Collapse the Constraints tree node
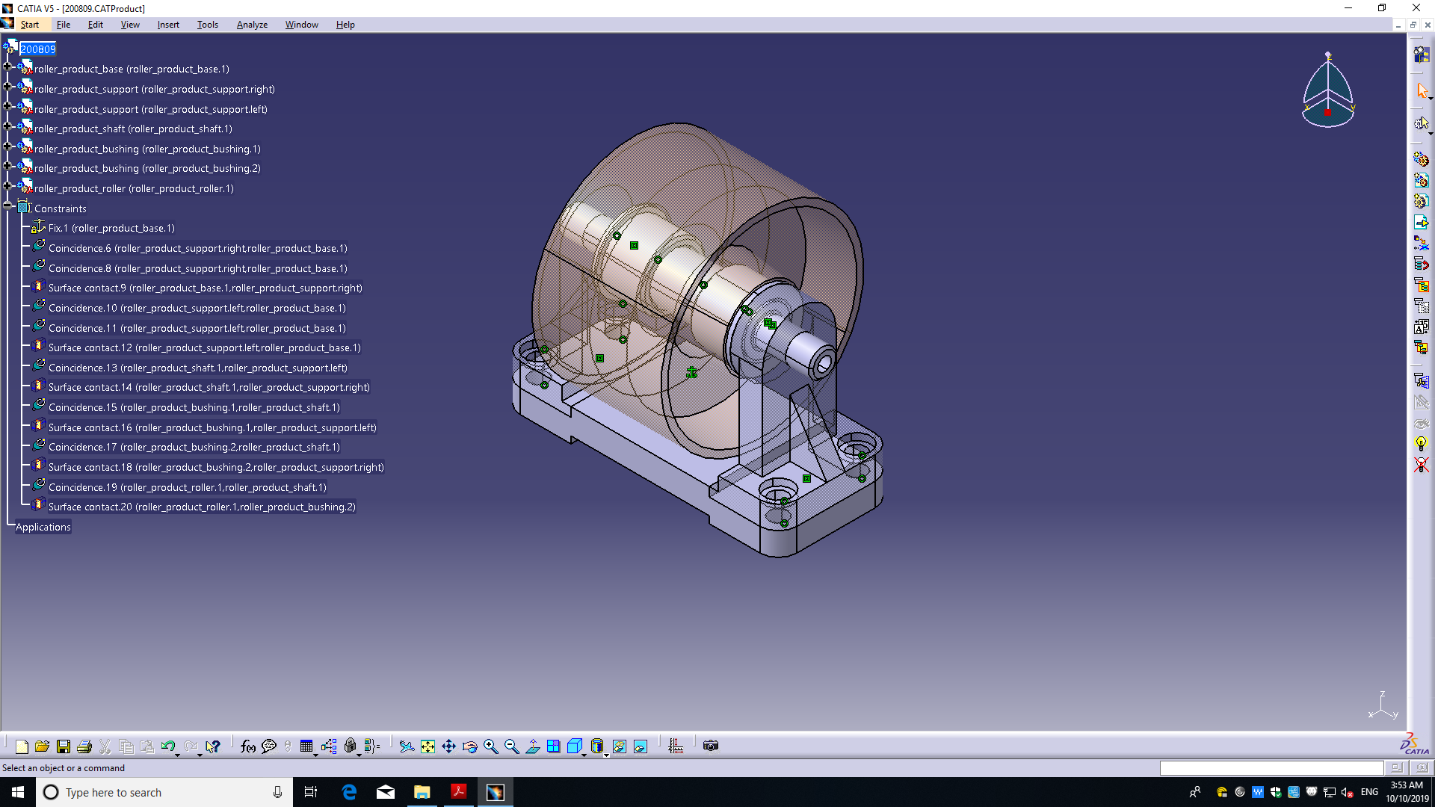Viewport: 1435px width, 807px height. 8,205
